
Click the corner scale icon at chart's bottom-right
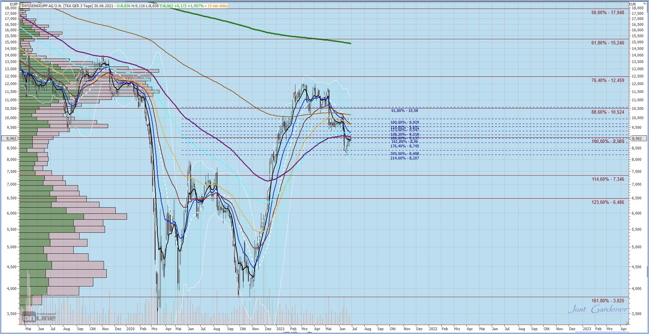627,323
